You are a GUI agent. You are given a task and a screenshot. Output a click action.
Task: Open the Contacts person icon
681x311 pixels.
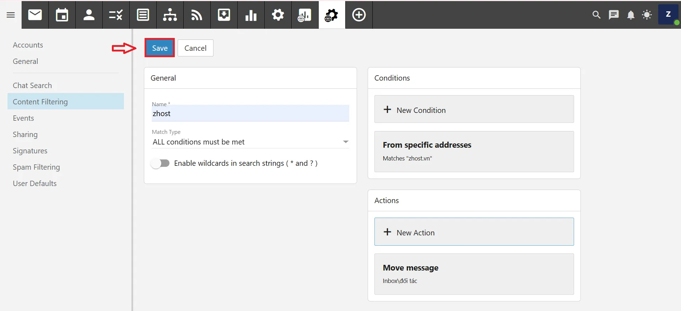[x=89, y=15]
